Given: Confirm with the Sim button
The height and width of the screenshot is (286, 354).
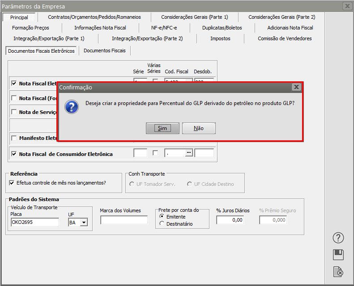Looking at the screenshot, I should 162,128.
